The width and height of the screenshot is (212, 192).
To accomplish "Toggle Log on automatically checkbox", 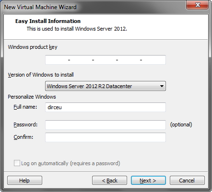I will [17, 163].
